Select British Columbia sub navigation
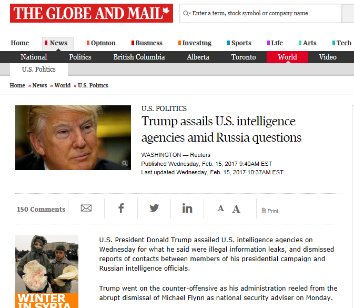Viewport: 354px width, 308px height. 139,57
